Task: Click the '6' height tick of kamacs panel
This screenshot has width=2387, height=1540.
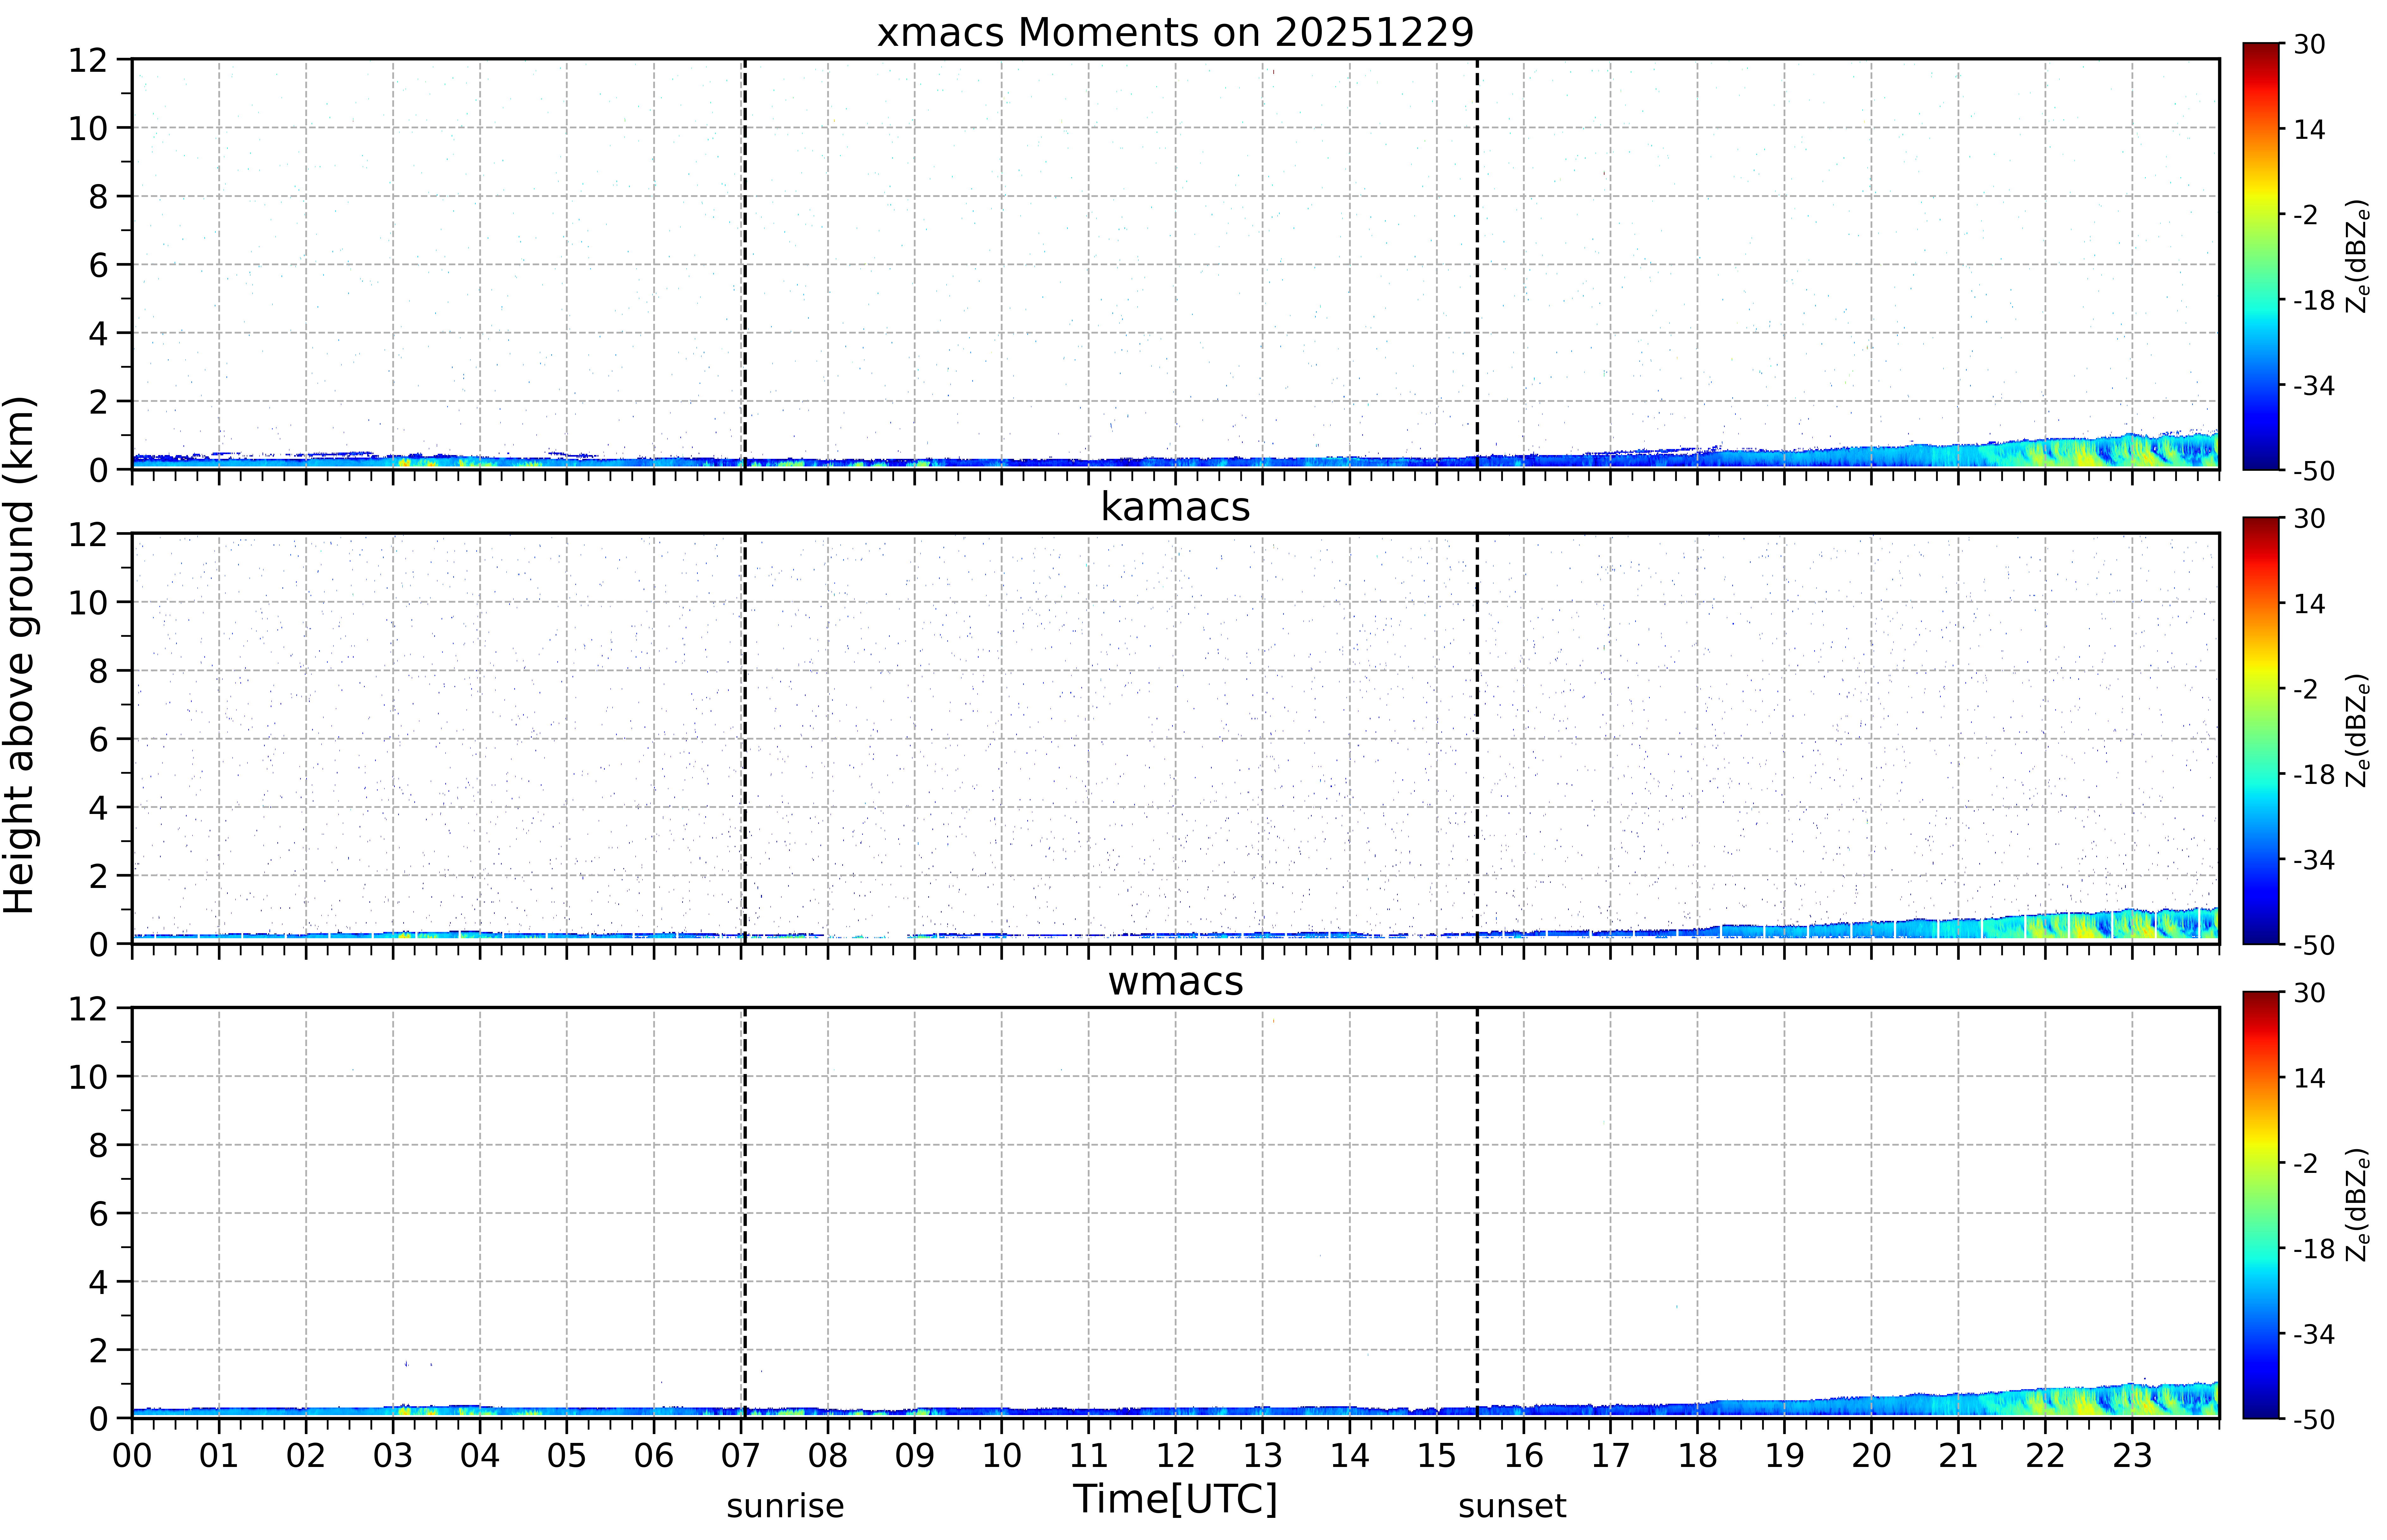Action: pos(98,739)
